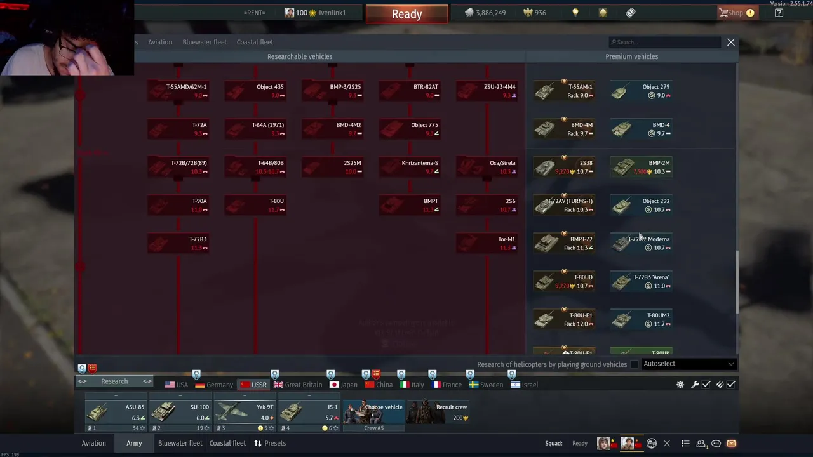
Task: Collapse the Research panel header
Action: tap(114, 381)
